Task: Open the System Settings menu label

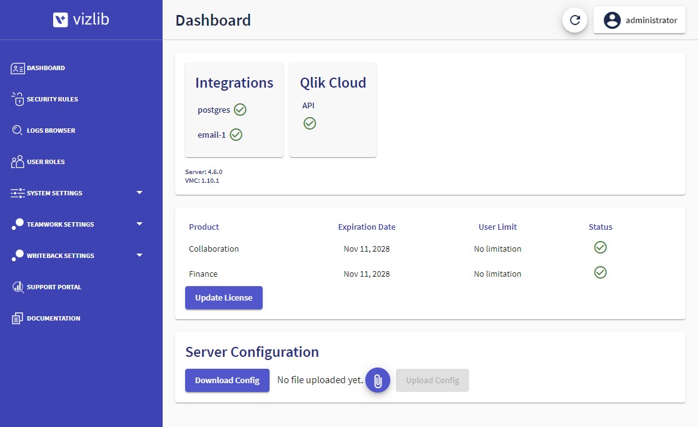Action: tap(54, 193)
